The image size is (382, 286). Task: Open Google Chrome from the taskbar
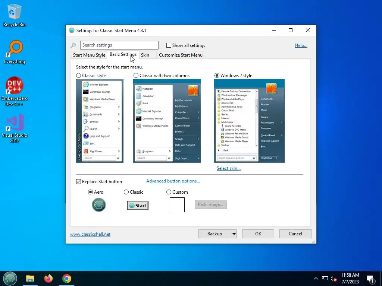(66, 279)
